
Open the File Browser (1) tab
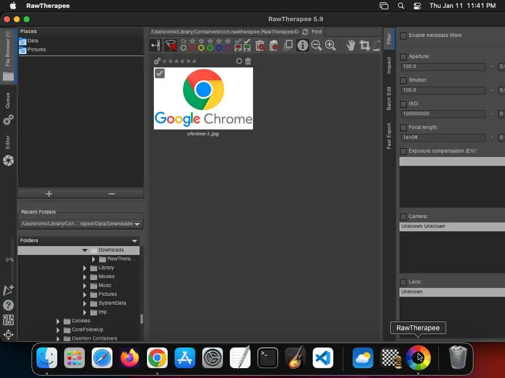(x=8, y=56)
